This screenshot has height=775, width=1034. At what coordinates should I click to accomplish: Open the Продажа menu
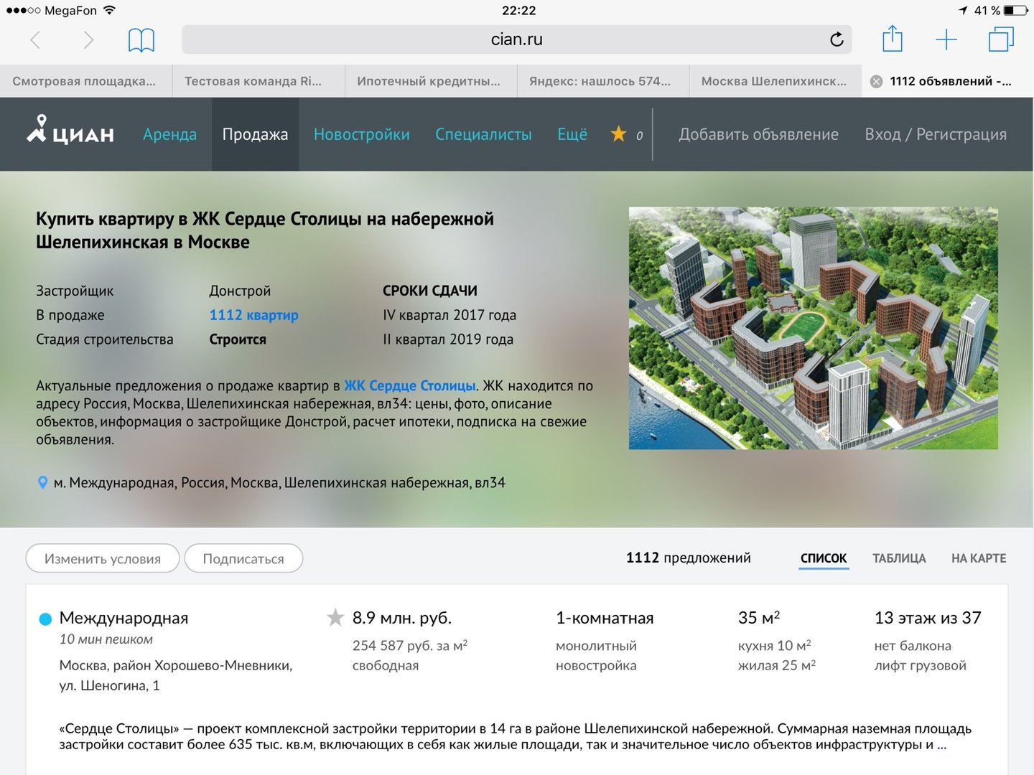[x=255, y=134]
